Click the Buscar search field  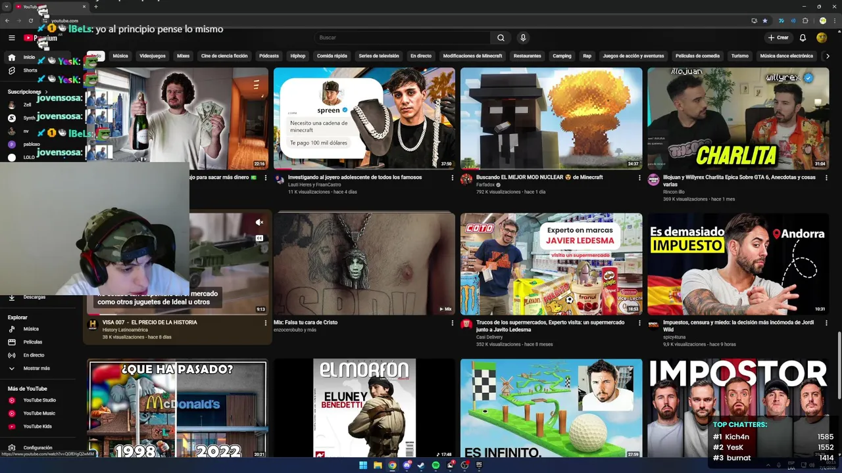click(x=403, y=38)
